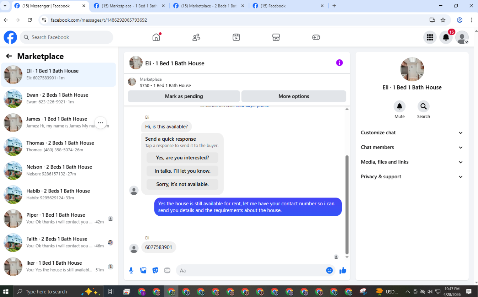
Task: Show hidden system tray icons
Action: point(408,291)
